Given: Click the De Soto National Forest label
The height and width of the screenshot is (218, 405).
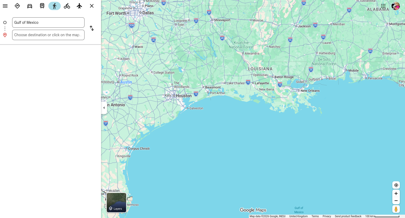Looking at the screenshot, I should 324,62.
